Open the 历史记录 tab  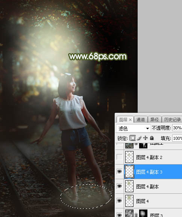coord(172,120)
